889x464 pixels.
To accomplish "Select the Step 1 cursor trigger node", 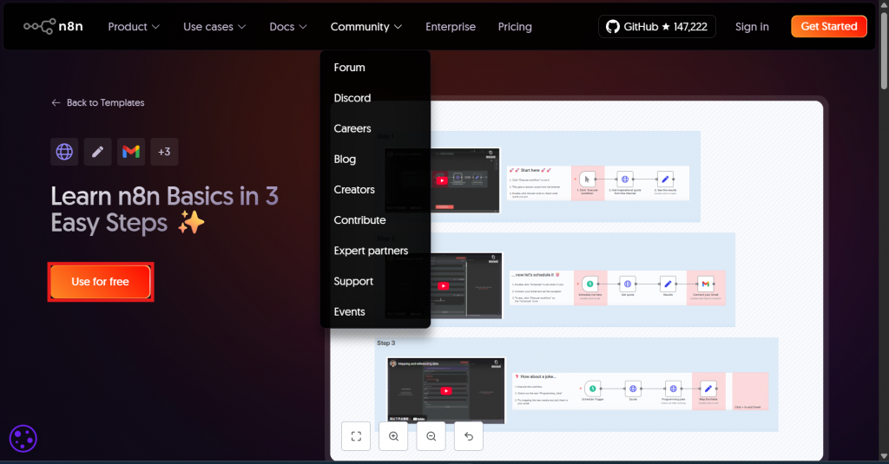I will pos(588,179).
